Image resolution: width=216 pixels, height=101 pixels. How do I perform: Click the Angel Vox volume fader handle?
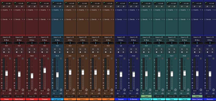tap(57, 75)
